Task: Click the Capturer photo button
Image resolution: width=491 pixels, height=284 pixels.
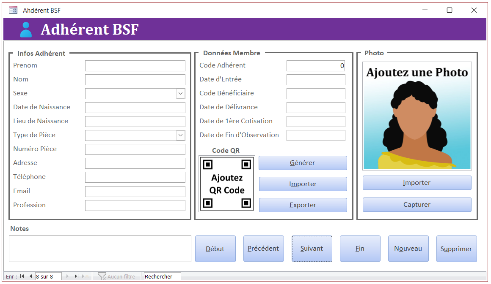Action: [x=417, y=205]
